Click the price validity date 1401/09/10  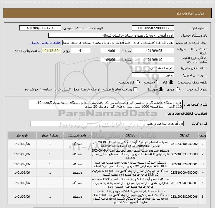coord(153,60)
